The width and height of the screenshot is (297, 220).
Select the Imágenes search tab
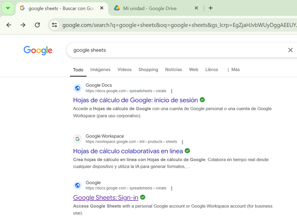click(x=100, y=70)
